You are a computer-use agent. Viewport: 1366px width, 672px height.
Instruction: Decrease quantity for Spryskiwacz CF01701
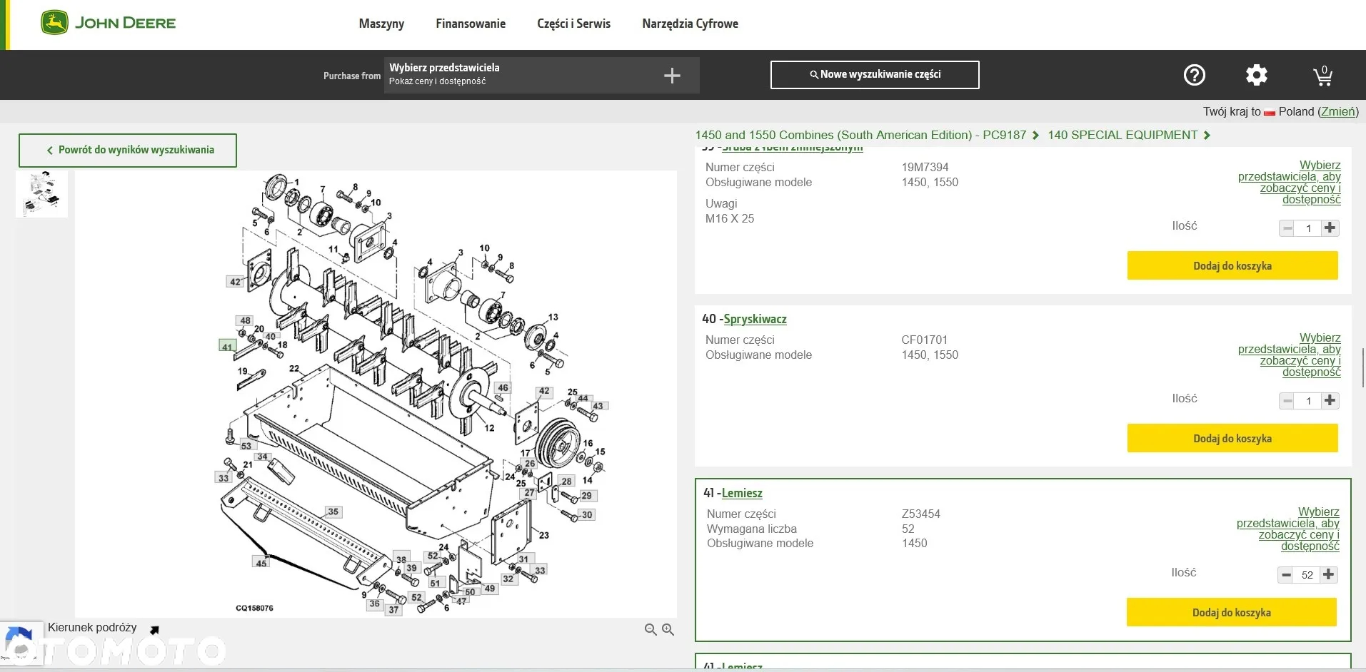coord(1287,400)
